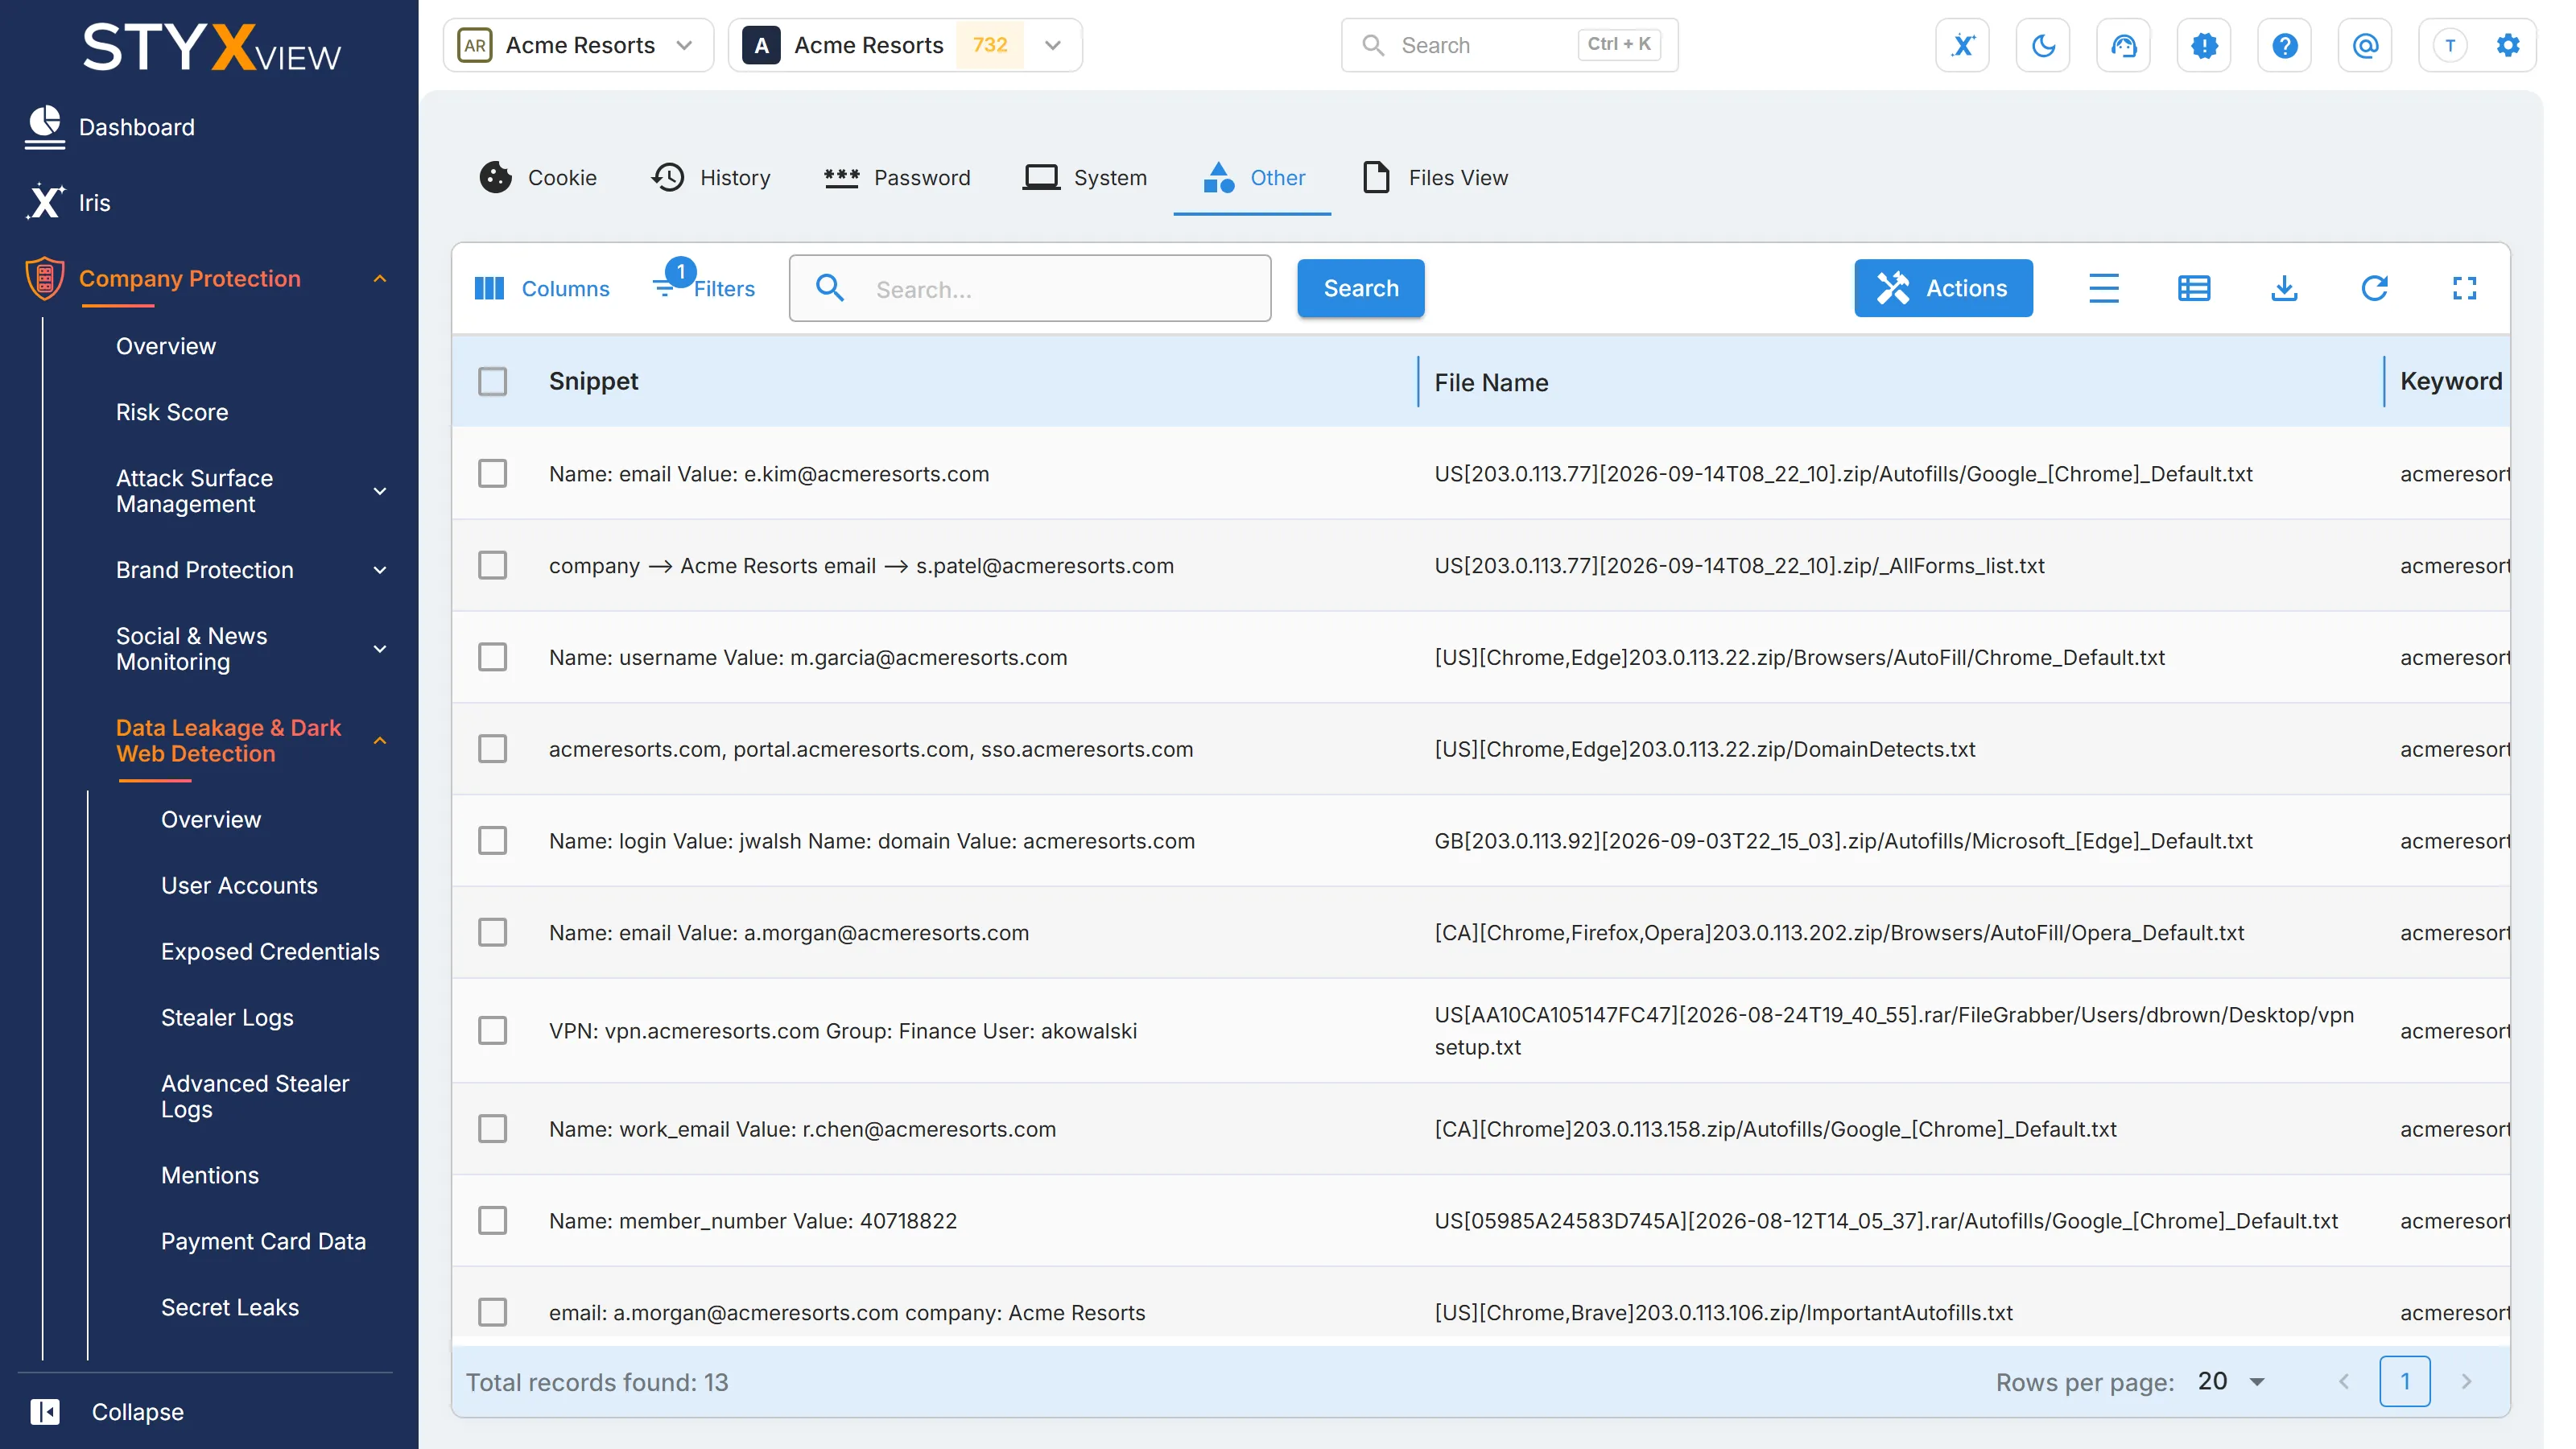The image size is (2576, 1449).
Task: Collapse the Company Protection section
Action: tap(380, 278)
